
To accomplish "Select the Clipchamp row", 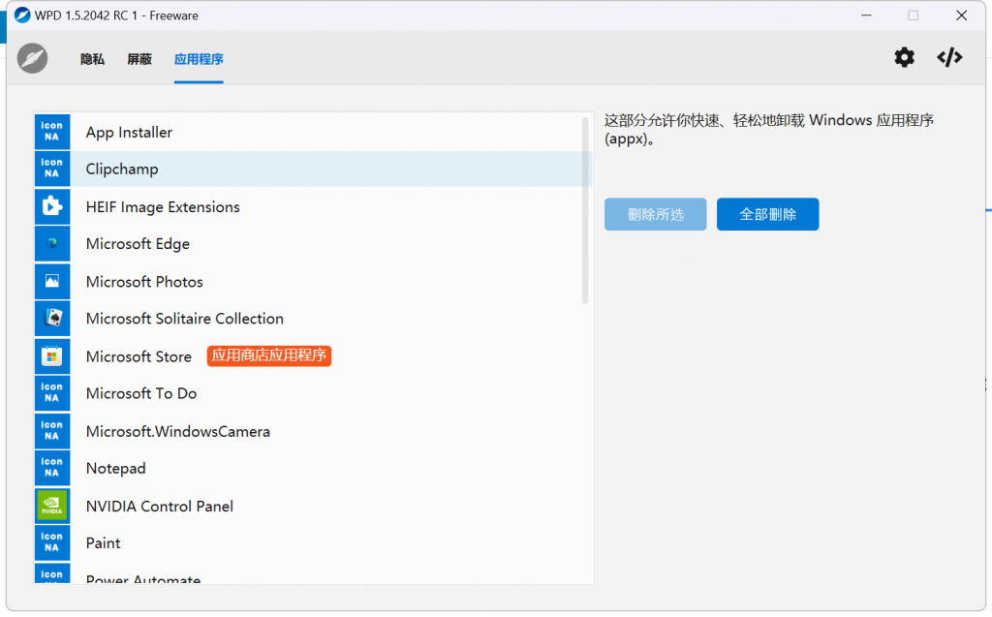I will click(313, 169).
